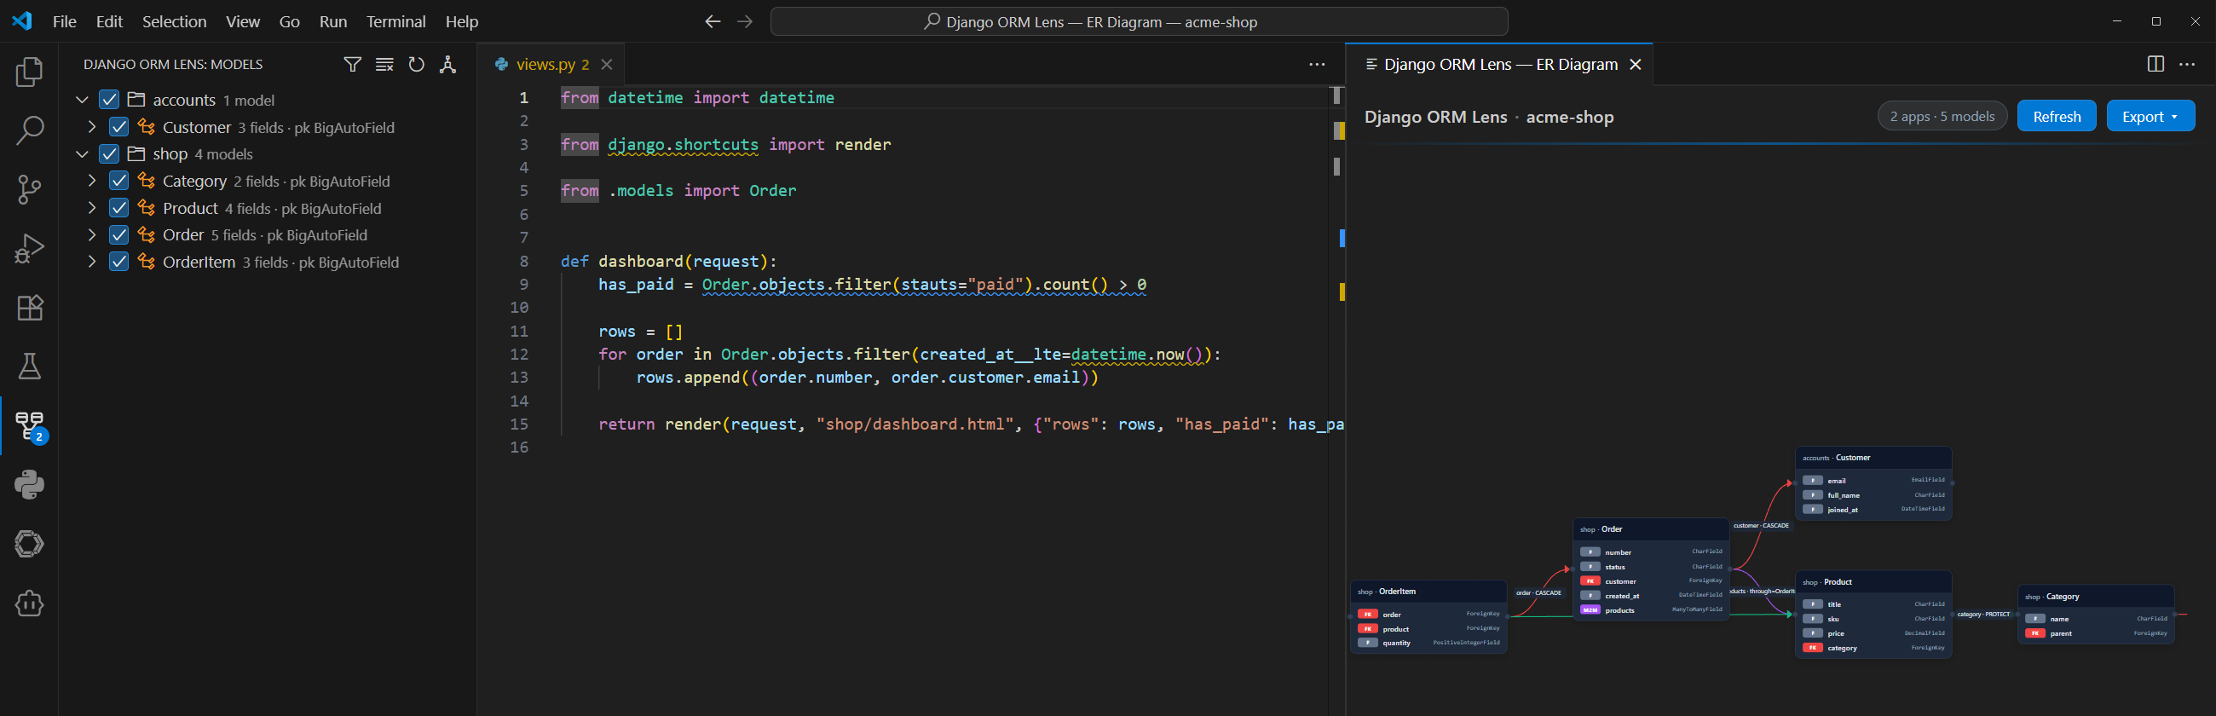
Task: Open Run and Debug view
Action: pyautogui.click(x=29, y=249)
